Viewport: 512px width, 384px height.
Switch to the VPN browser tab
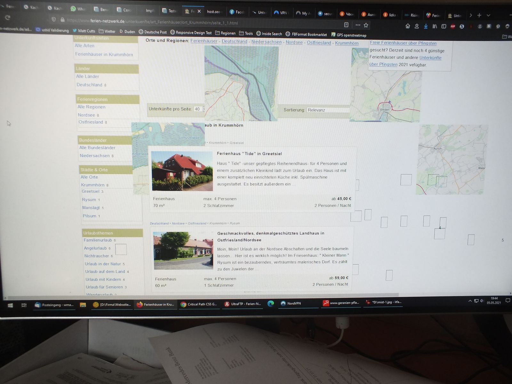click(281, 13)
